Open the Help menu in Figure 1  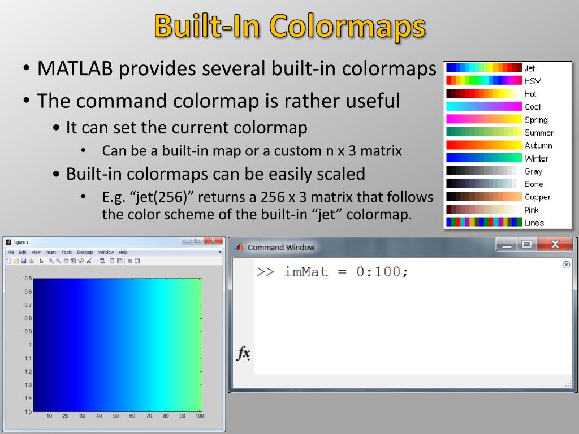point(123,253)
